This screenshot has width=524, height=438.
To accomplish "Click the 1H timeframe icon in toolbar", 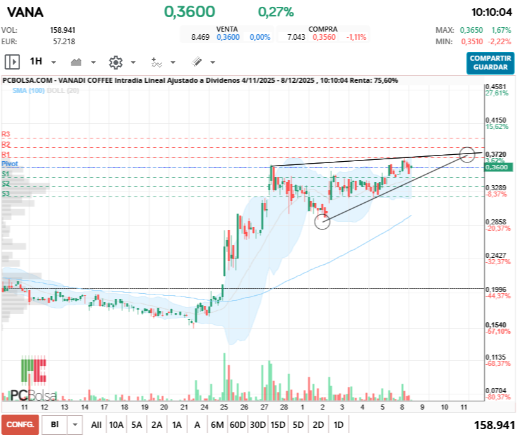I will tap(36, 61).
